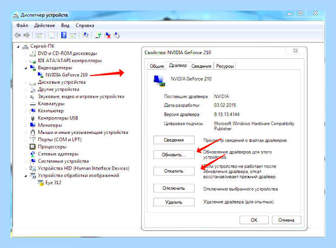Image resolution: width=336 pixels, height=248 pixels.
Task: Switch to the Ресурсы tab
Action: pyautogui.click(x=225, y=66)
